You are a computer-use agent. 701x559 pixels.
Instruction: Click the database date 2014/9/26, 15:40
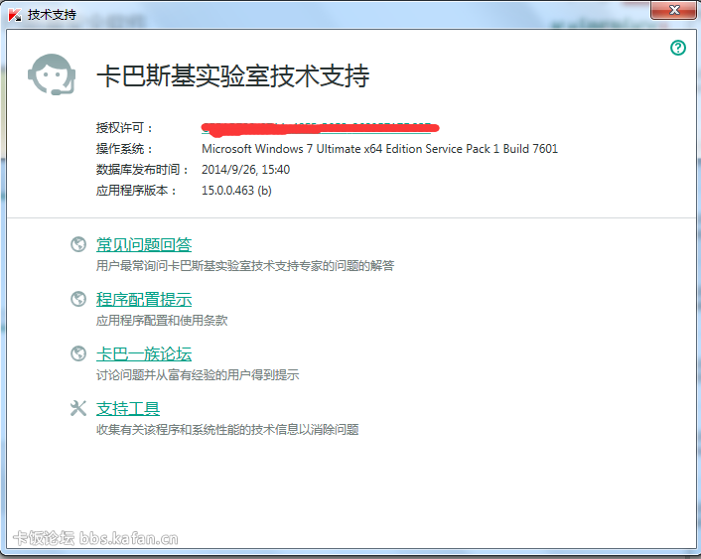245,170
